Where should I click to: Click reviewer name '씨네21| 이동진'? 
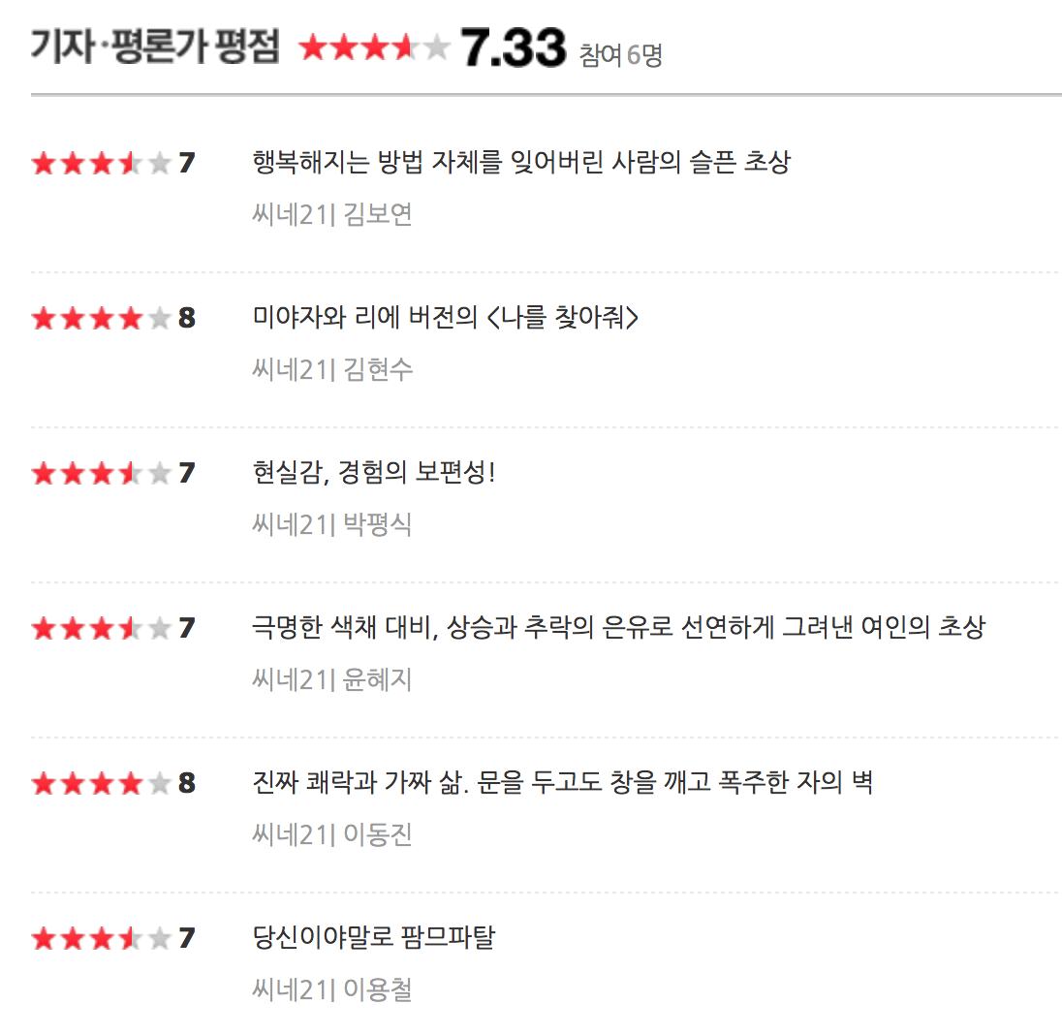click(331, 834)
